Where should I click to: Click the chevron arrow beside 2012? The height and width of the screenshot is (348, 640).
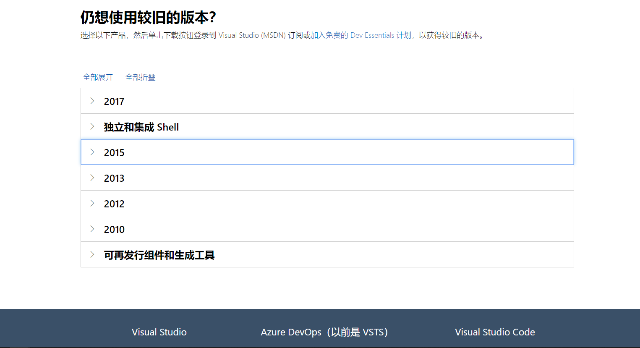tap(92, 203)
